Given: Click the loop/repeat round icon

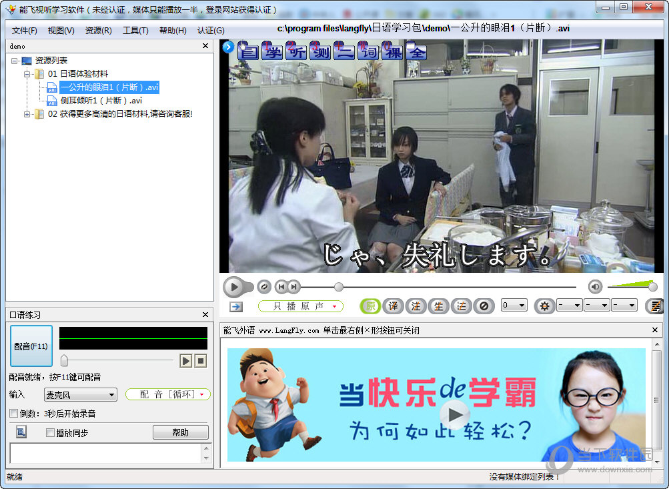Looking at the screenshot, I should click(x=264, y=287).
